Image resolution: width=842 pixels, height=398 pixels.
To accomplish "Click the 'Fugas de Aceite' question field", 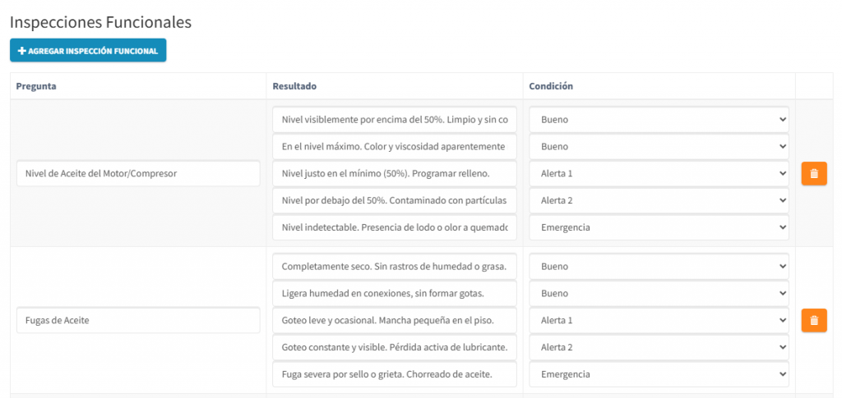I will pos(138,320).
